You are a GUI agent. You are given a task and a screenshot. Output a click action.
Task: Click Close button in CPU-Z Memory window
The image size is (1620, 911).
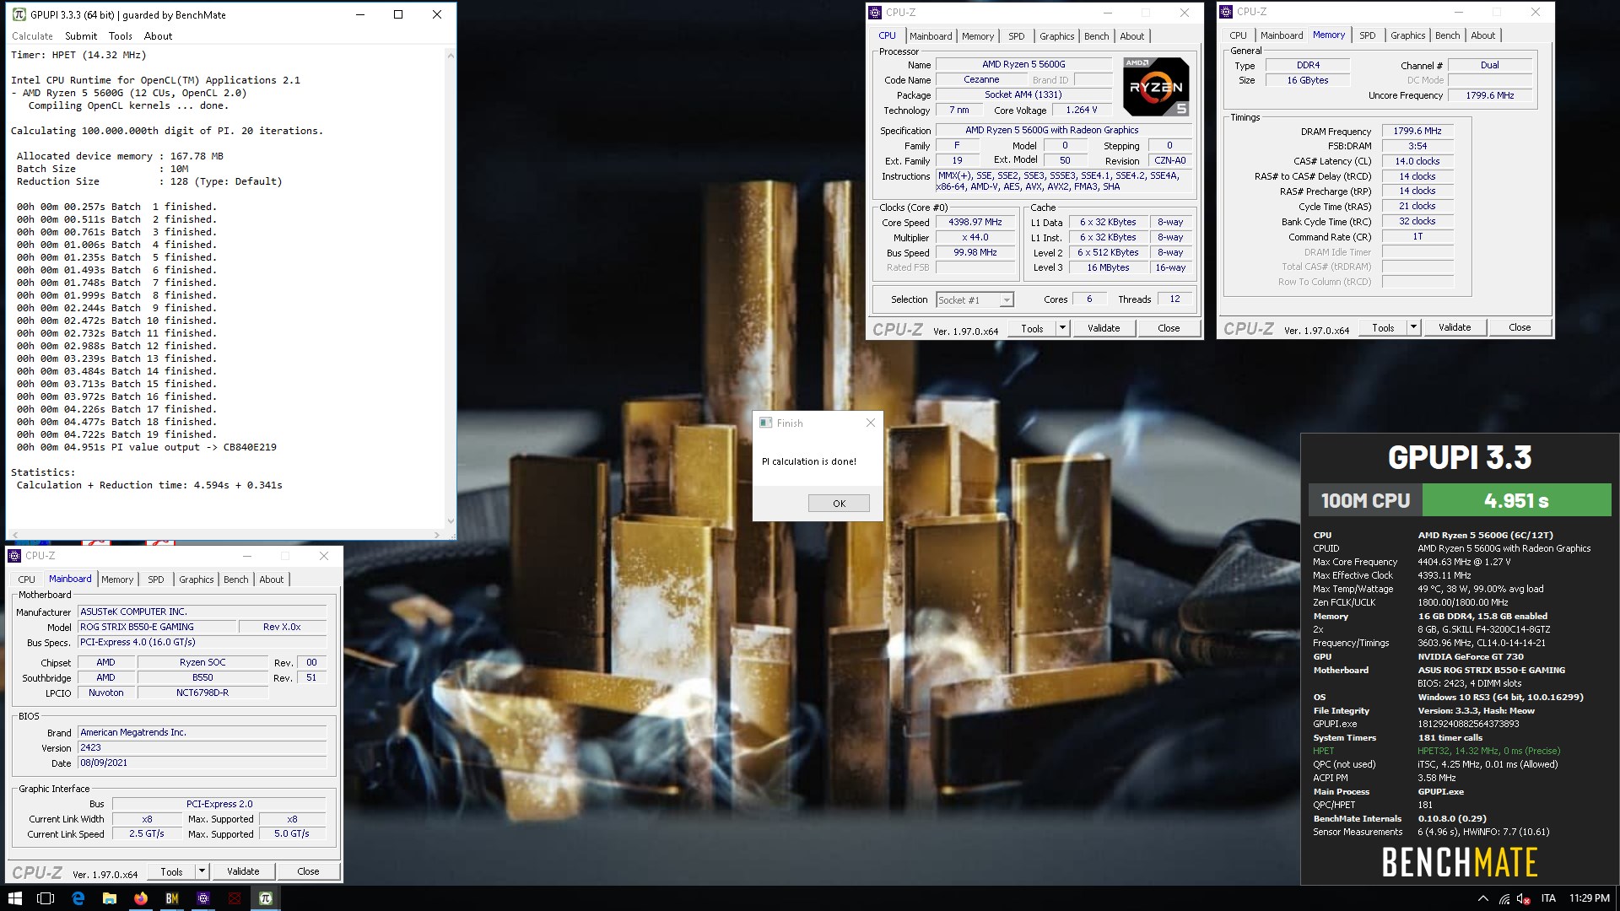1520,327
